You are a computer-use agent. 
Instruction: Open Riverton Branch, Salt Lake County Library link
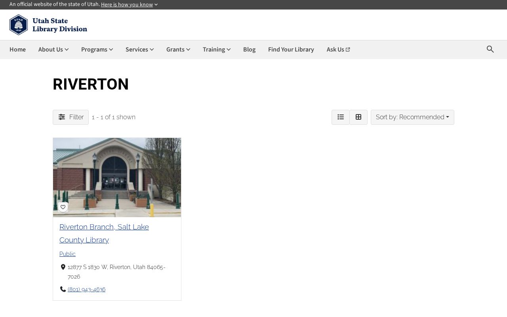click(104, 233)
